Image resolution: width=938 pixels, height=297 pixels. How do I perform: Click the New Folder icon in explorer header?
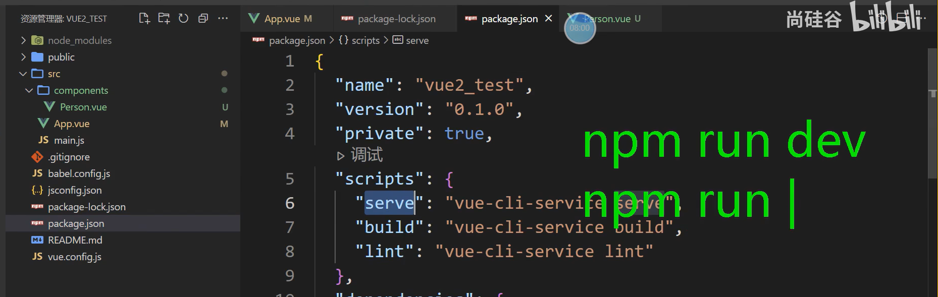164,19
